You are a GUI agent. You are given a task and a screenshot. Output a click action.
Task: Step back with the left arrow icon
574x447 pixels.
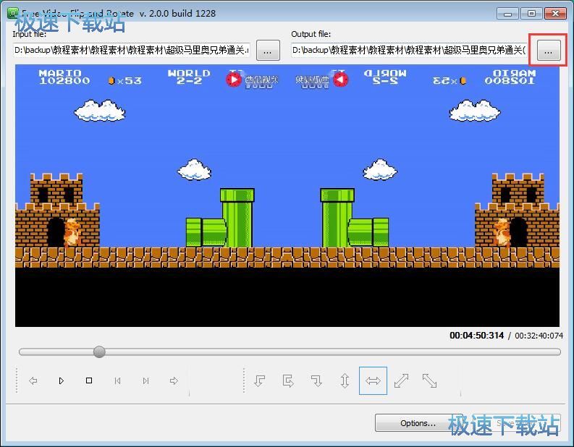[33, 380]
